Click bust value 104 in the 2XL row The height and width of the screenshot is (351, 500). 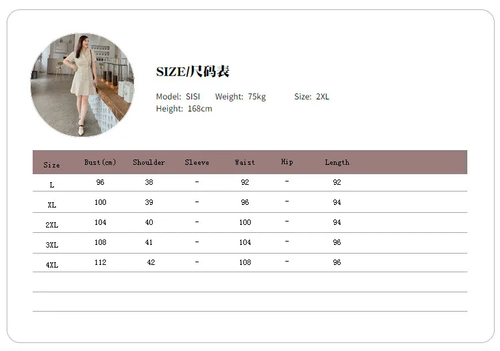tap(101, 222)
